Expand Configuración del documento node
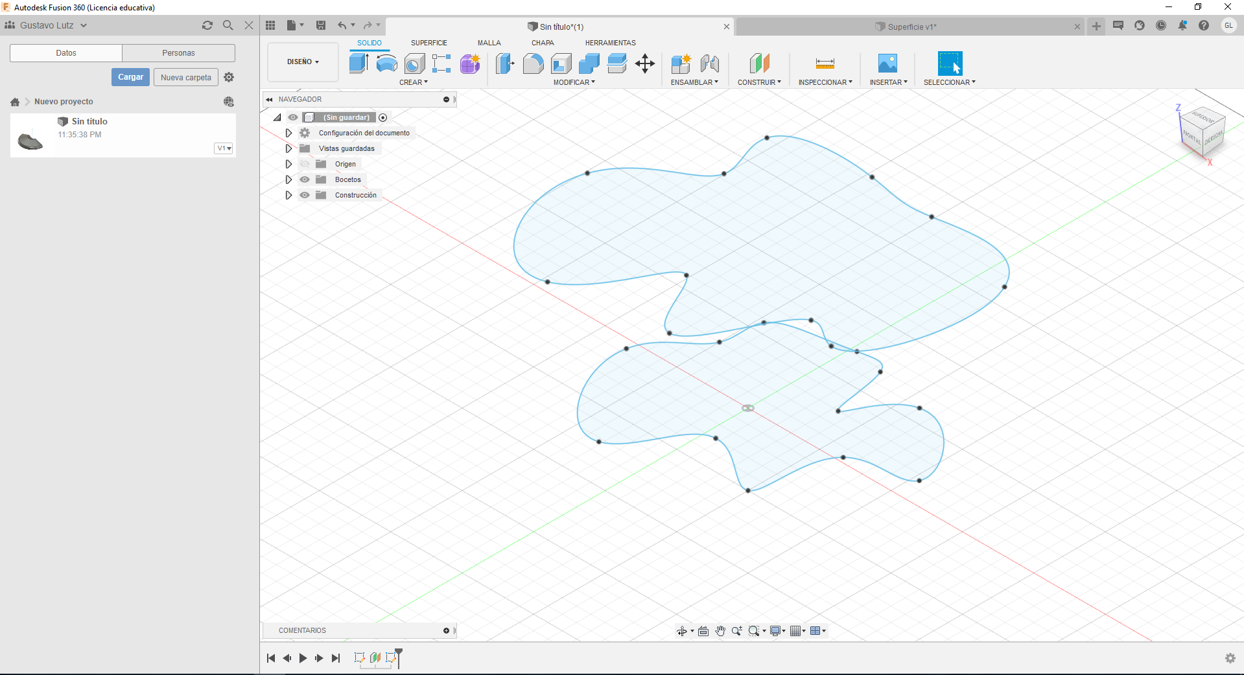The width and height of the screenshot is (1244, 675). [x=288, y=133]
